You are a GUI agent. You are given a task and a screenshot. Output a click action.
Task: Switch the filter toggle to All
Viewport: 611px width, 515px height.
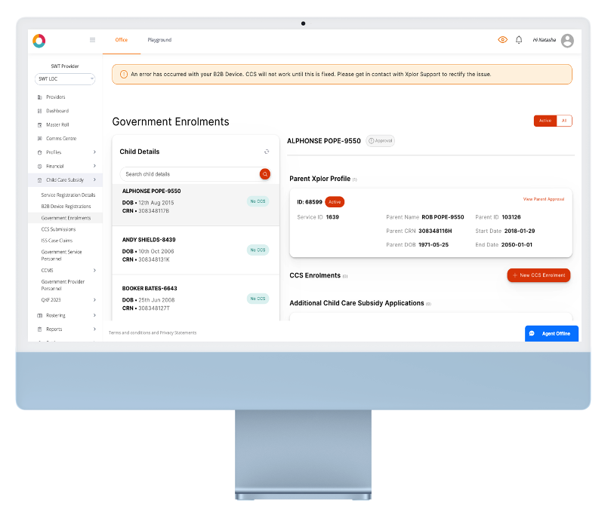564,121
